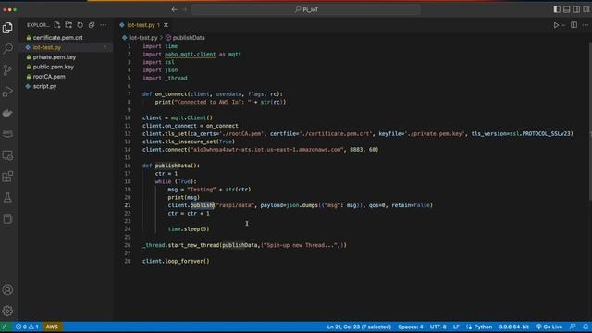Open Explorer views and more actions menu

[x=103, y=25]
